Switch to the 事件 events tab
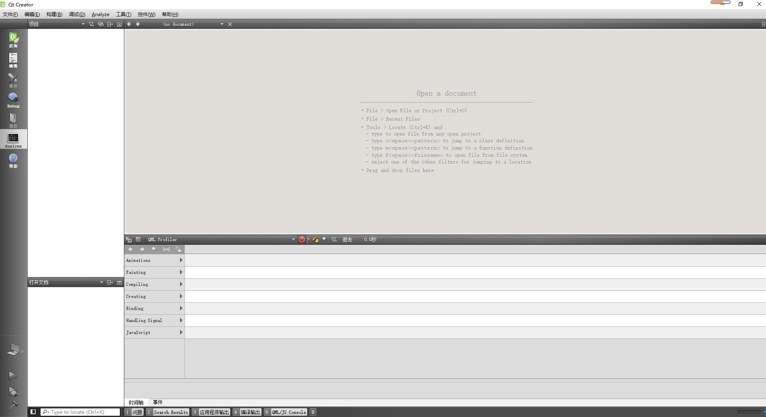This screenshot has width=766, height=417. [158, 402]
